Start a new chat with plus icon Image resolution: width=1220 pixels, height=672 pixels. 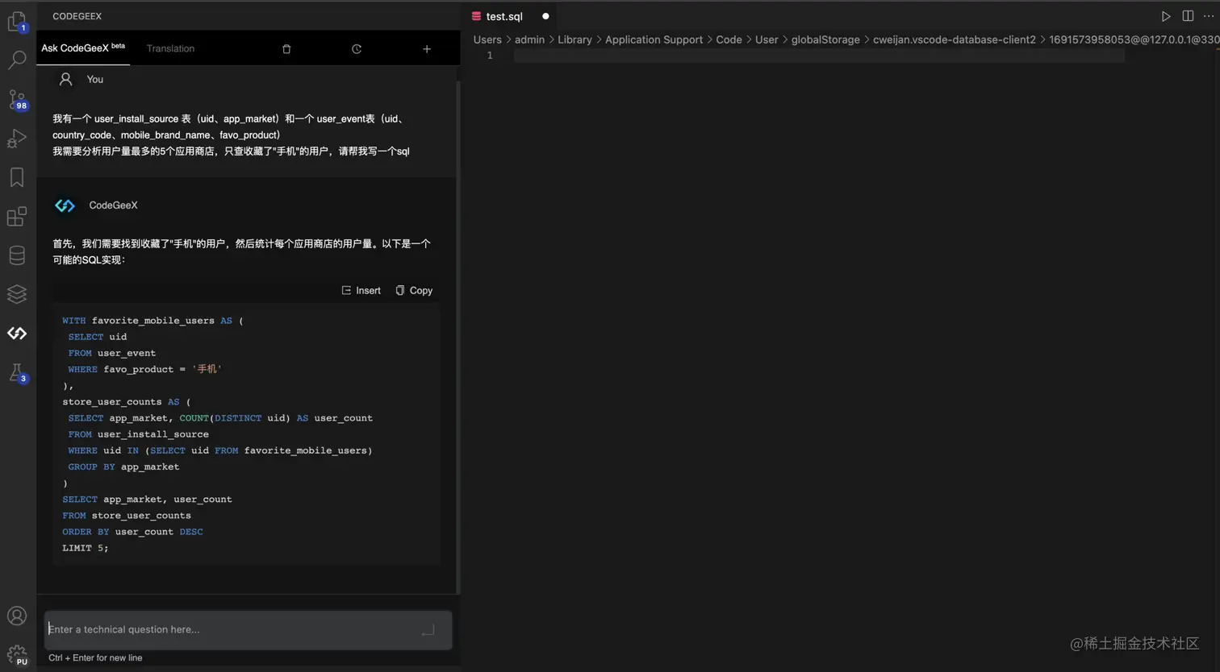click(x=427, y=49)
